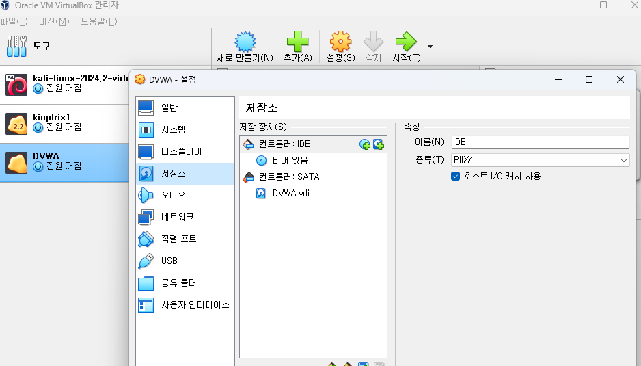The image size is (641, 366).
Task: Start the VM with 시작(T) arrow
Action: [406, 42]
